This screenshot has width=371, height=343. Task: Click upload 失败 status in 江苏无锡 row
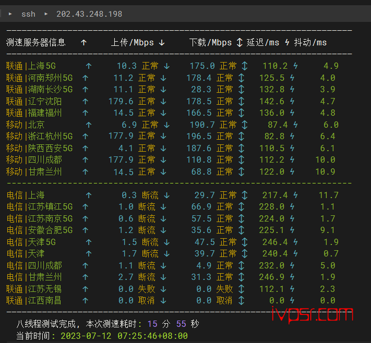147,289
